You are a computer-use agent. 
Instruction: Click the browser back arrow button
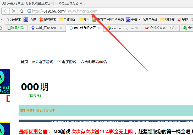(x=5, y=11)
